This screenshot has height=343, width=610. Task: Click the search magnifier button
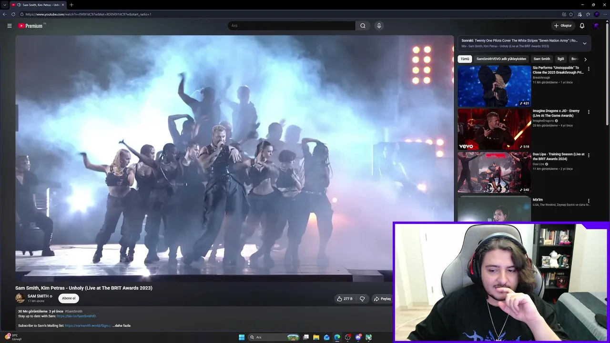pyautogui.click(x=363, y=26)
